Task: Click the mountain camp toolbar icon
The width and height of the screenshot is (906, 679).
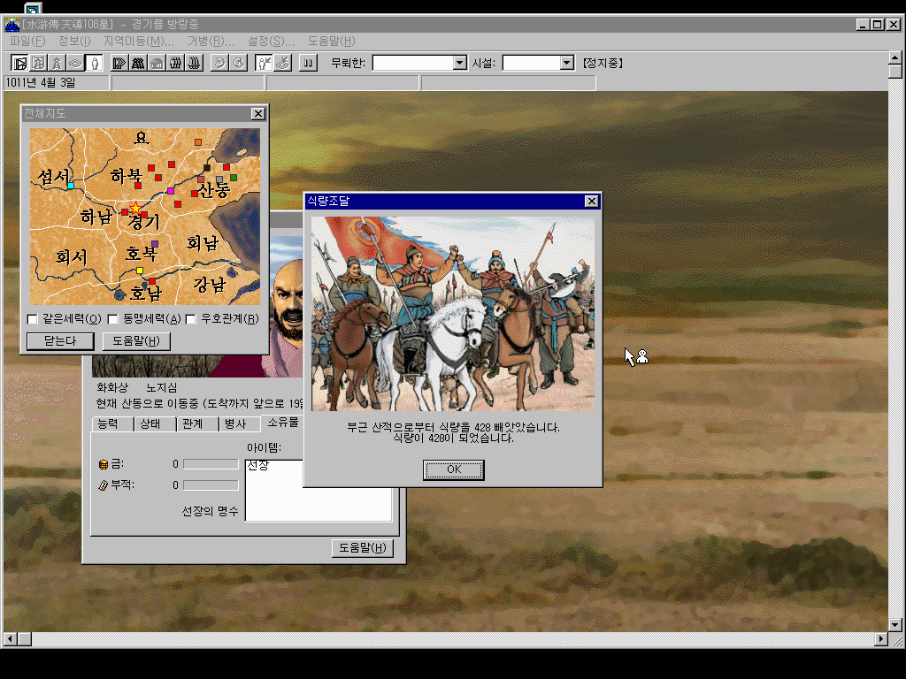Action: pos(137,63)
